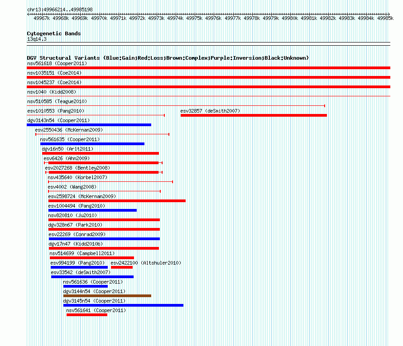Viewport: 403px width, 346px height.
Task: Click the left arrow of the ruler
Action: coord(28,14)
